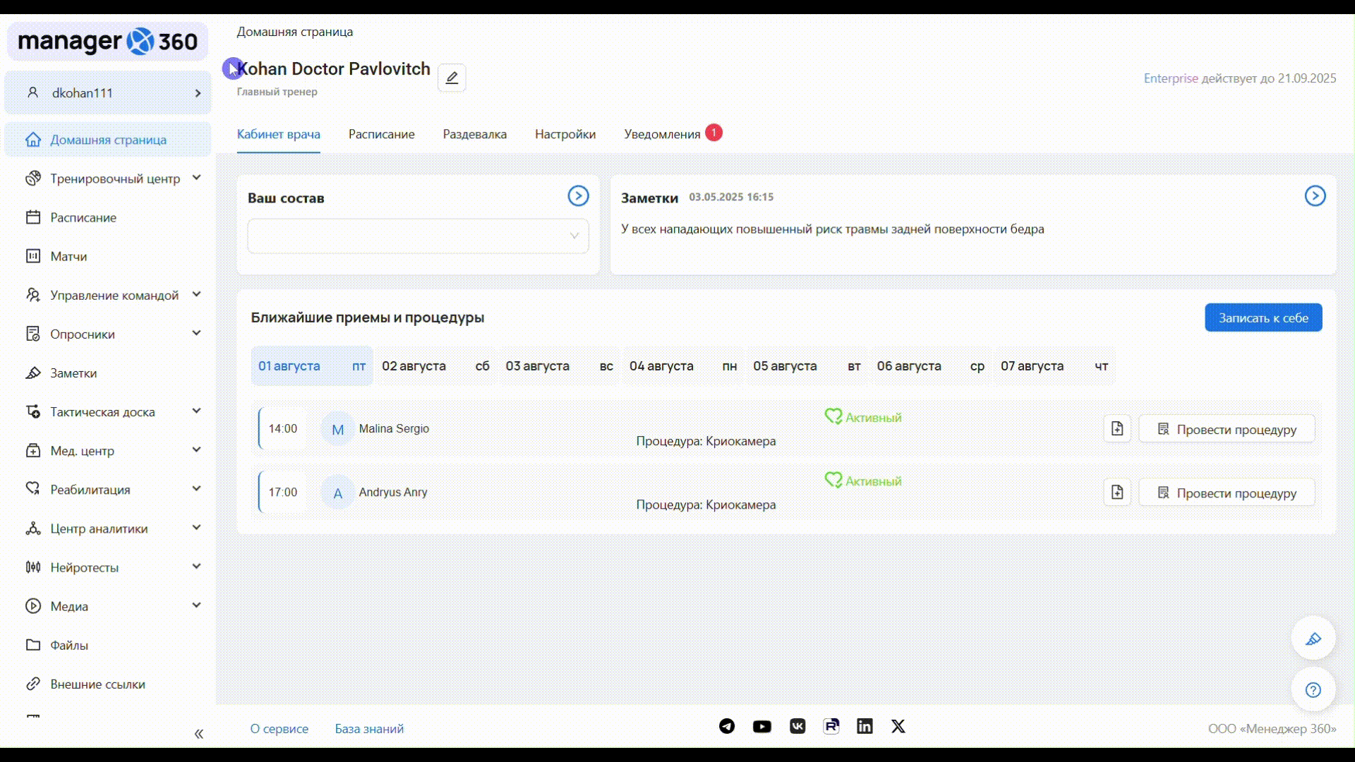
Task: Open the YouTube icon in footer
Action: click(x=762, y=727)
